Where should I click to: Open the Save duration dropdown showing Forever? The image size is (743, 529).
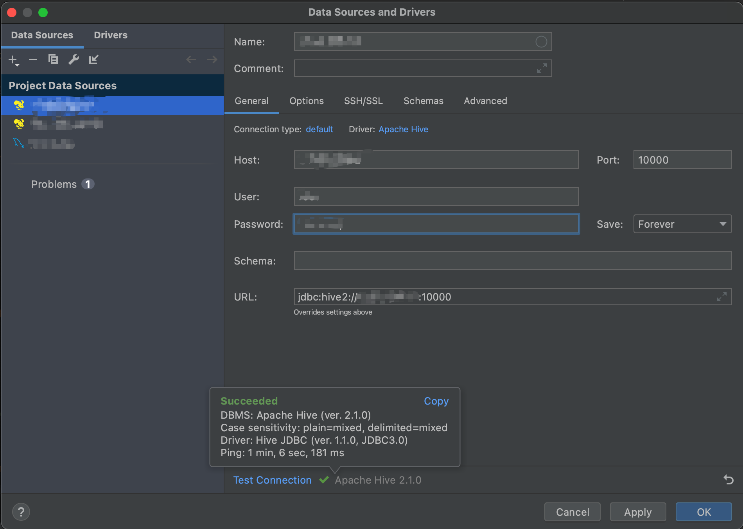[682, 224]
